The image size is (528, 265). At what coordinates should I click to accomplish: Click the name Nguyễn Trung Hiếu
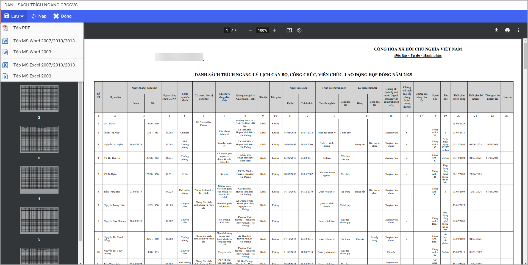pyautogui.click(x=114, y=205)
